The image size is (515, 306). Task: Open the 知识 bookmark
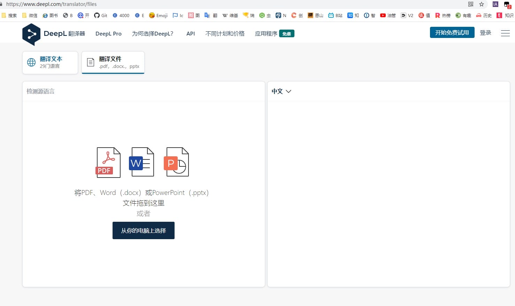505,15
